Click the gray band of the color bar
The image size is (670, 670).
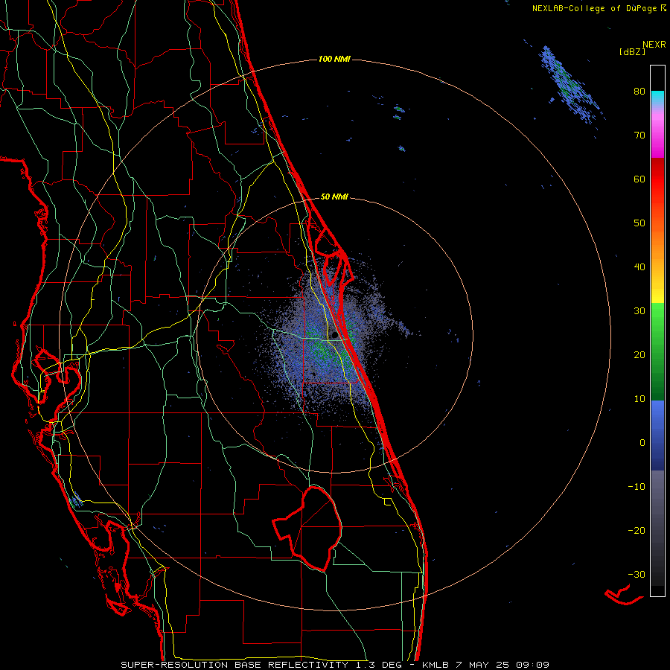[657, 528]
